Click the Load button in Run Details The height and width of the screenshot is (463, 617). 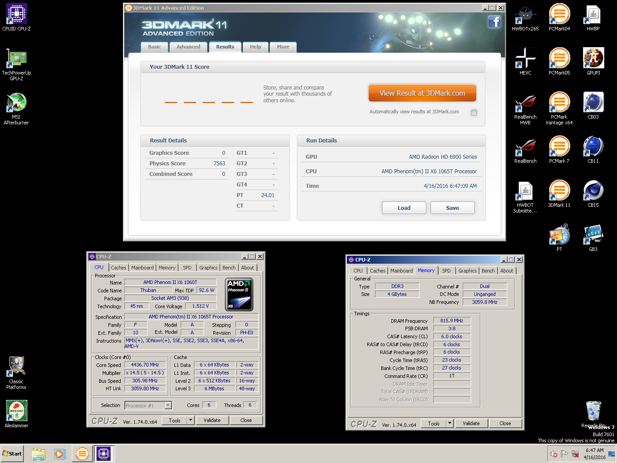click(404, 208)
